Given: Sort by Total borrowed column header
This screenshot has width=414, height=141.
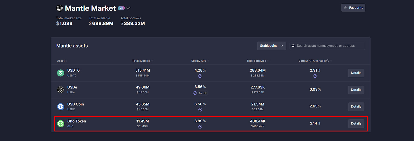Looking at the screenshot, I should 258,61.
